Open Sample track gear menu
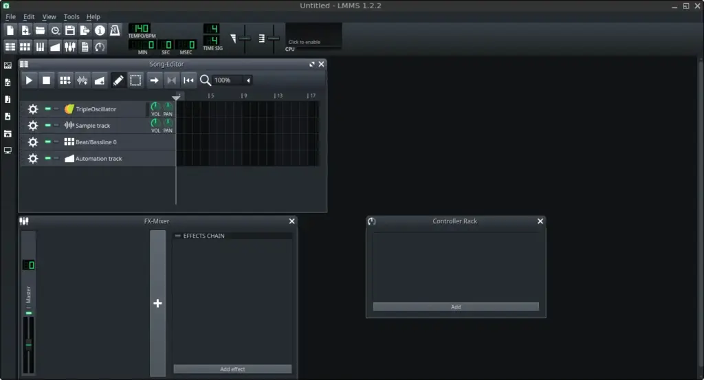 click(33, 126)
